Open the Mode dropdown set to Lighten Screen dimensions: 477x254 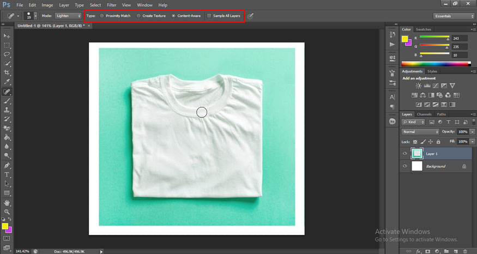[68, 16]
